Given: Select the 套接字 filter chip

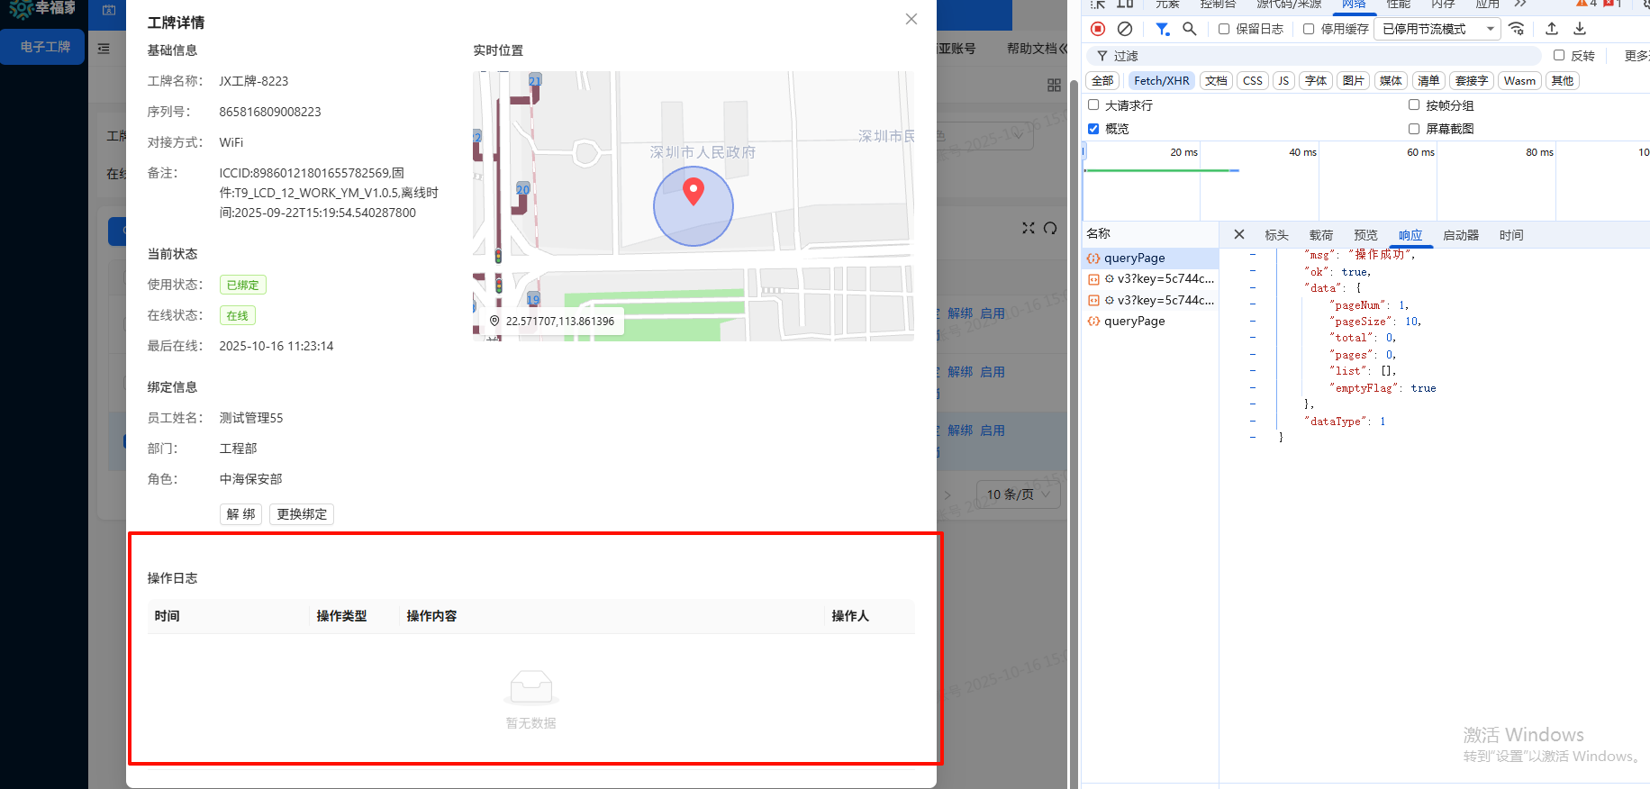Looking at the screenshot, I should (x=1471, y=81).
